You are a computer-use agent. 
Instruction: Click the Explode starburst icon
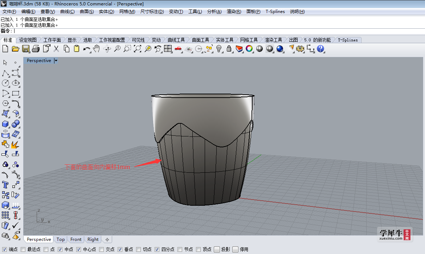pyautogui.click(x=15, y=144)
